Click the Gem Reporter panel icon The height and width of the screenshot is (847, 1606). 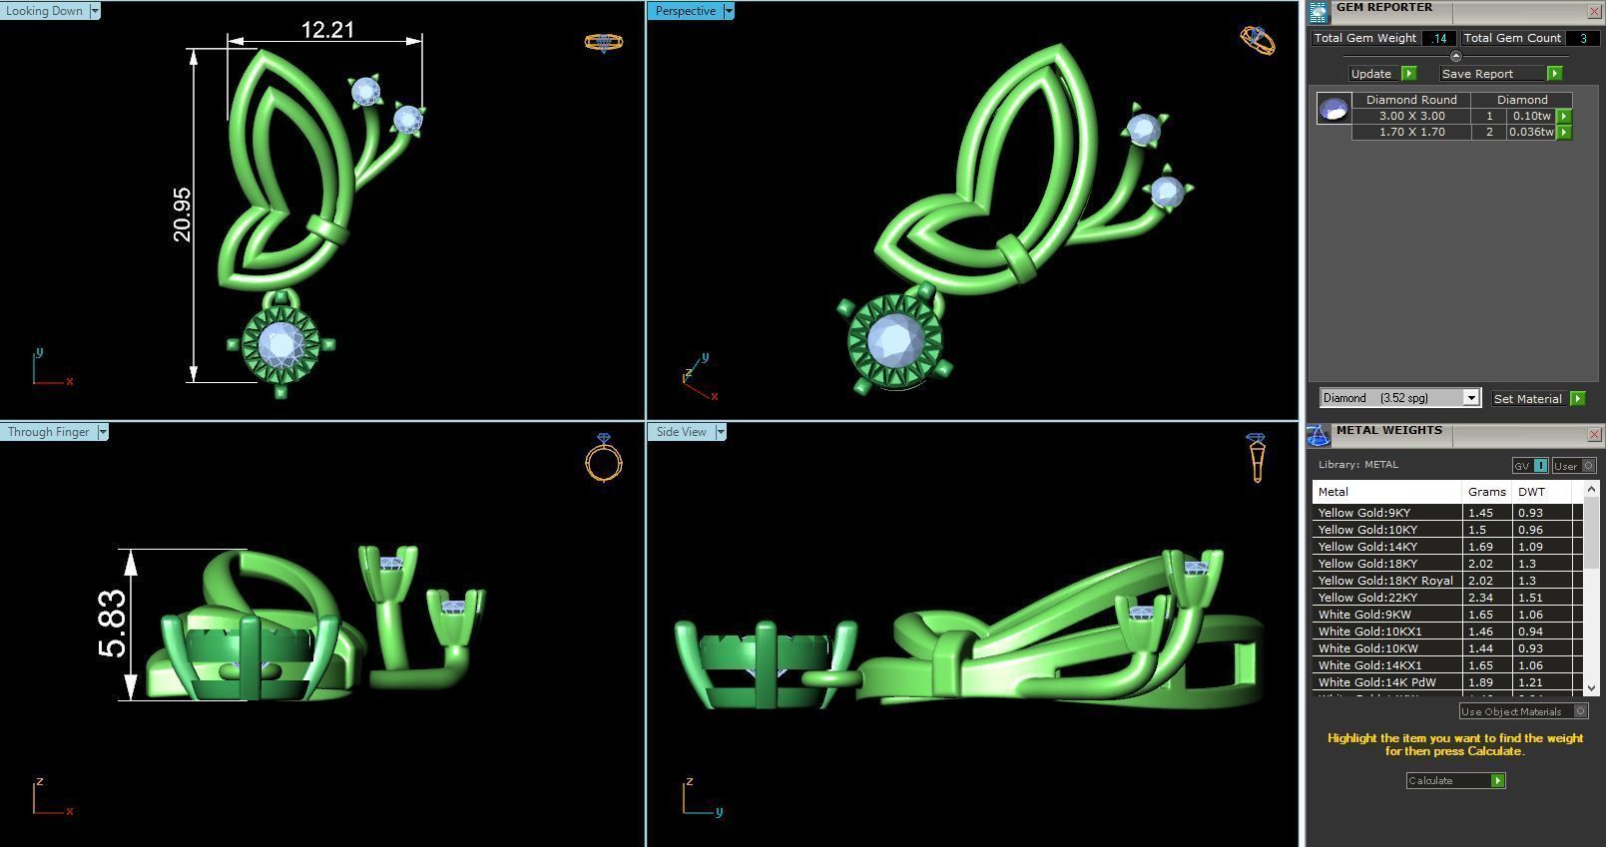tap(1319, 11)
